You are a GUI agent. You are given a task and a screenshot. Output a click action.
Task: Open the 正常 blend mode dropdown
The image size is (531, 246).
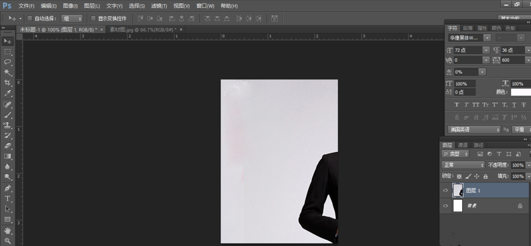463,165
